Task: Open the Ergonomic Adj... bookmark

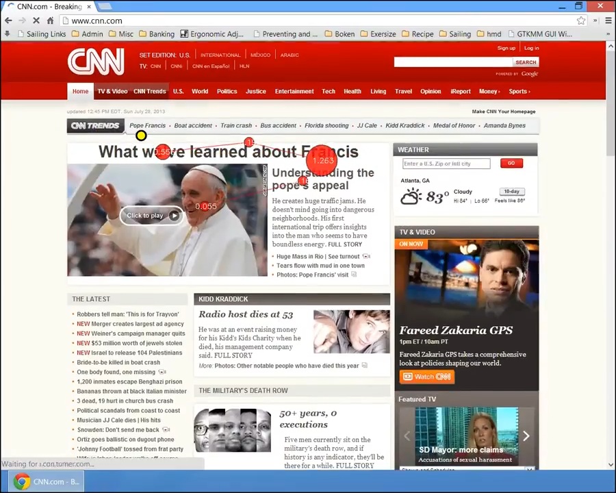Action: [211, 34]
